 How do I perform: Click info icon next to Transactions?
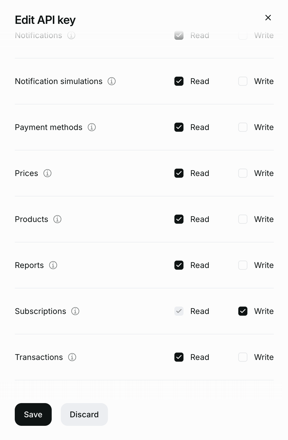tap(72, 357)
